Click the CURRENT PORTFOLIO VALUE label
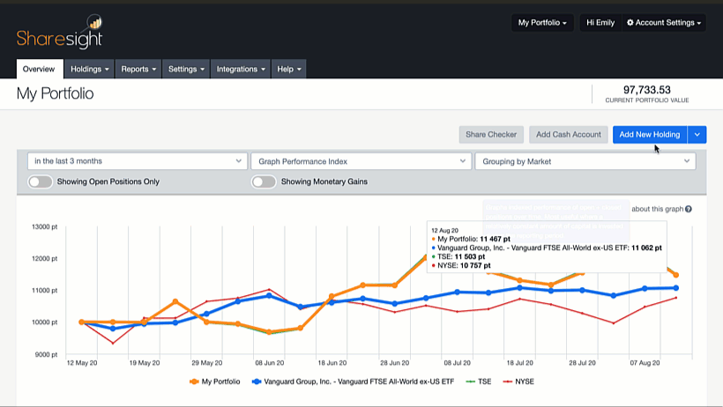This screenshot has width=723, height=407. click(647, 100)
